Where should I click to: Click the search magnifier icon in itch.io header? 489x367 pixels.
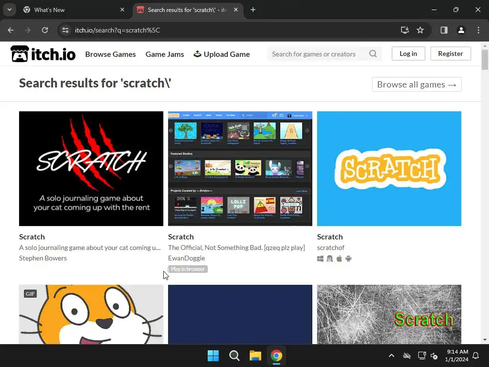point(372,54)
